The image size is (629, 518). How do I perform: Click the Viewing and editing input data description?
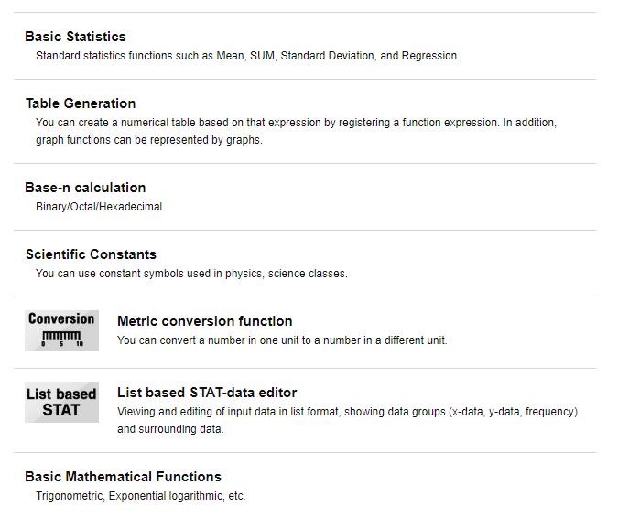(347, 421)
